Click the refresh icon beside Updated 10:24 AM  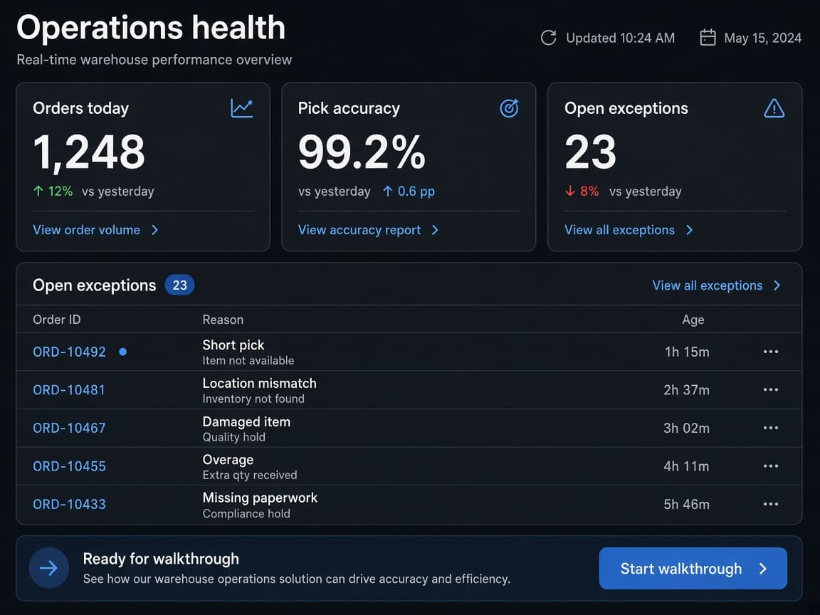[x=549, y=38]
